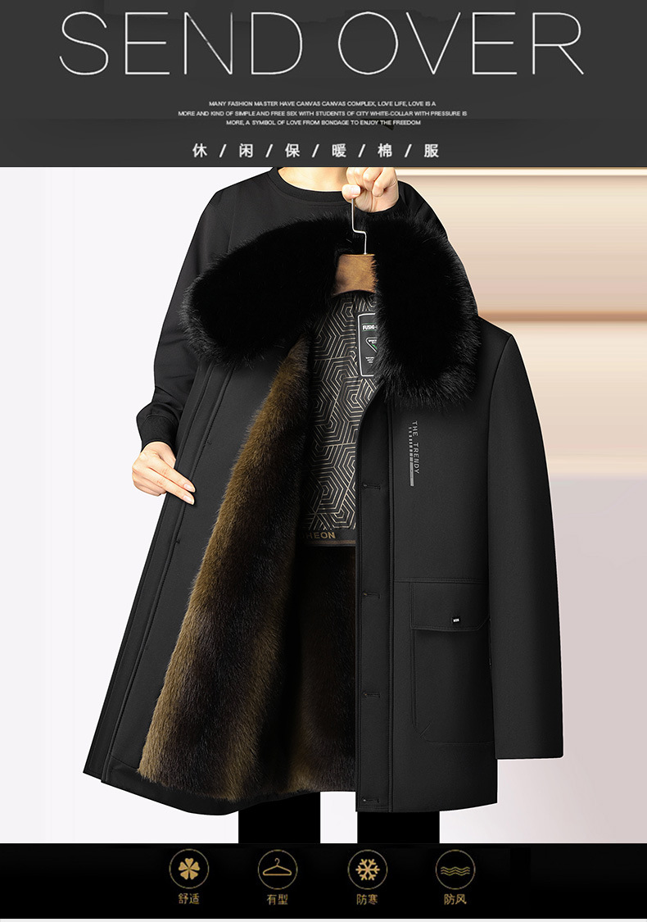
Task: Click the hanger fit icon
Action: pyautogui.click(x=278, y=869)
